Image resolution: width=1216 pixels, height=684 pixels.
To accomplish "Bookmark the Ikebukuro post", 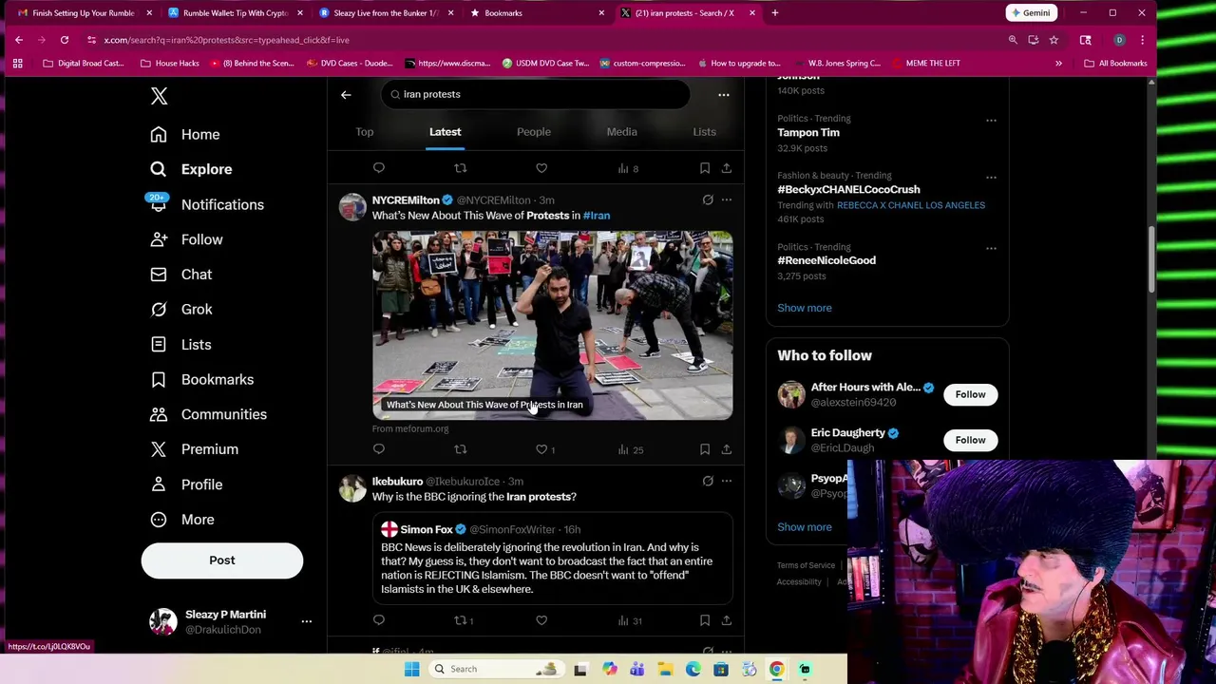I will click(705, 620).
